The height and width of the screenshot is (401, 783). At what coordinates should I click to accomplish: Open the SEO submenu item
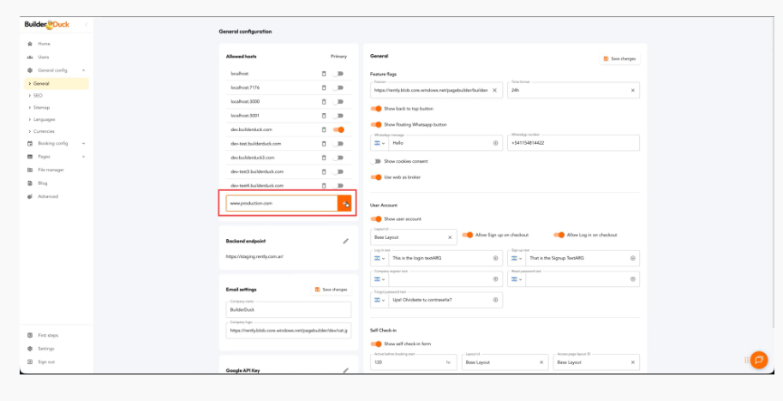coord(39,96)
